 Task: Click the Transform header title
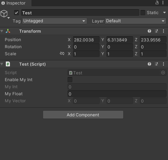[x=30, y=31]
